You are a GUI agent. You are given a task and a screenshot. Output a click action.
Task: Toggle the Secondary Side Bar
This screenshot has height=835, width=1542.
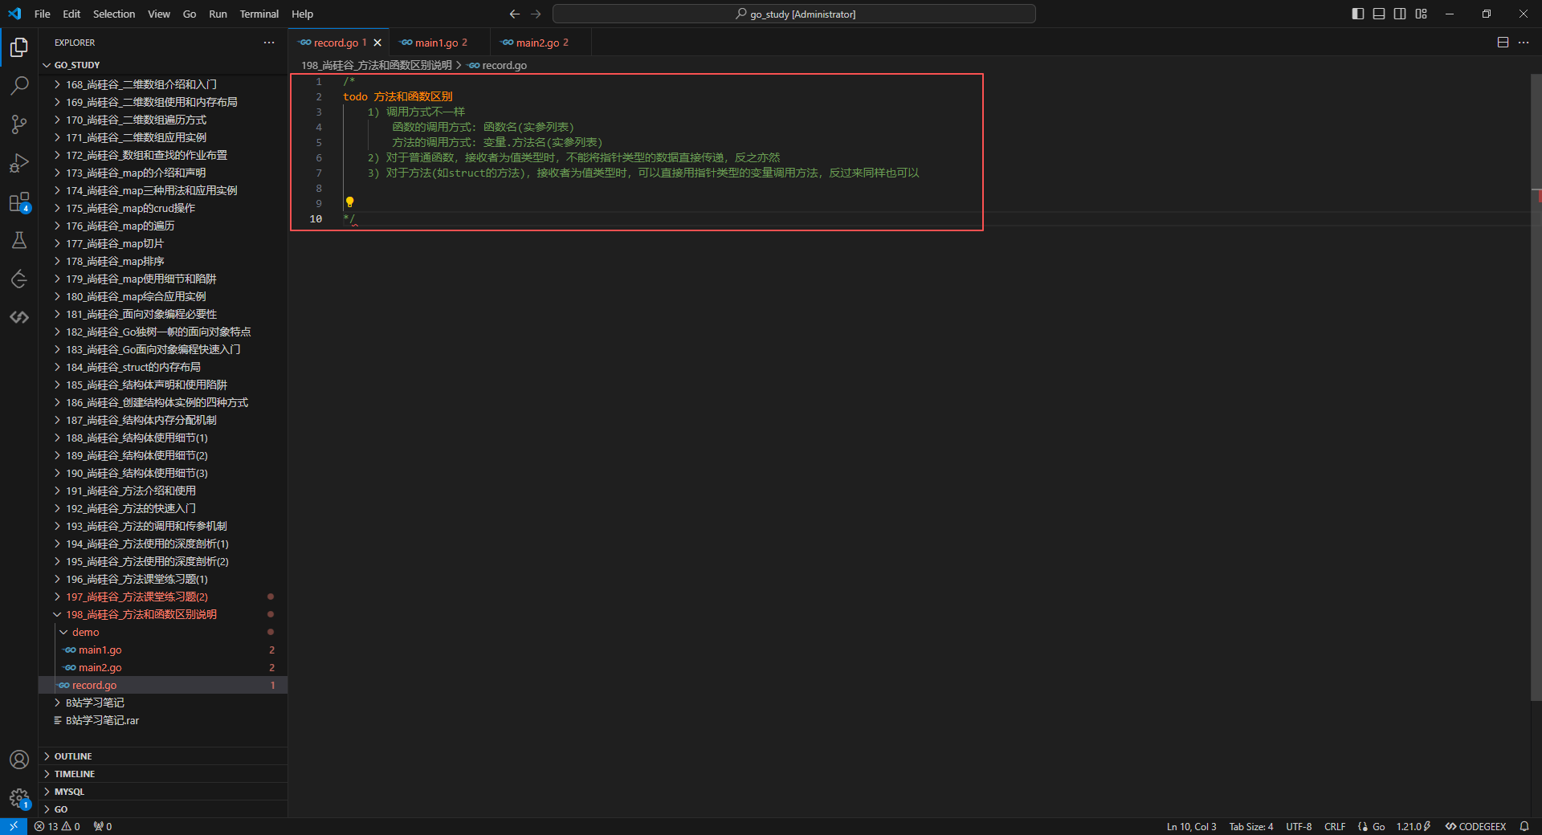pos(1400,14)
